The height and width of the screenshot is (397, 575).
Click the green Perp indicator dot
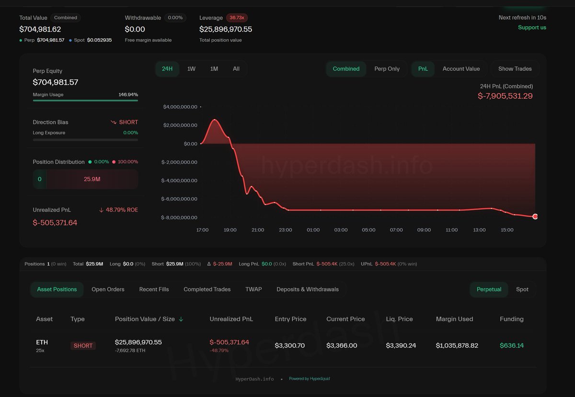tap(20, 40)
